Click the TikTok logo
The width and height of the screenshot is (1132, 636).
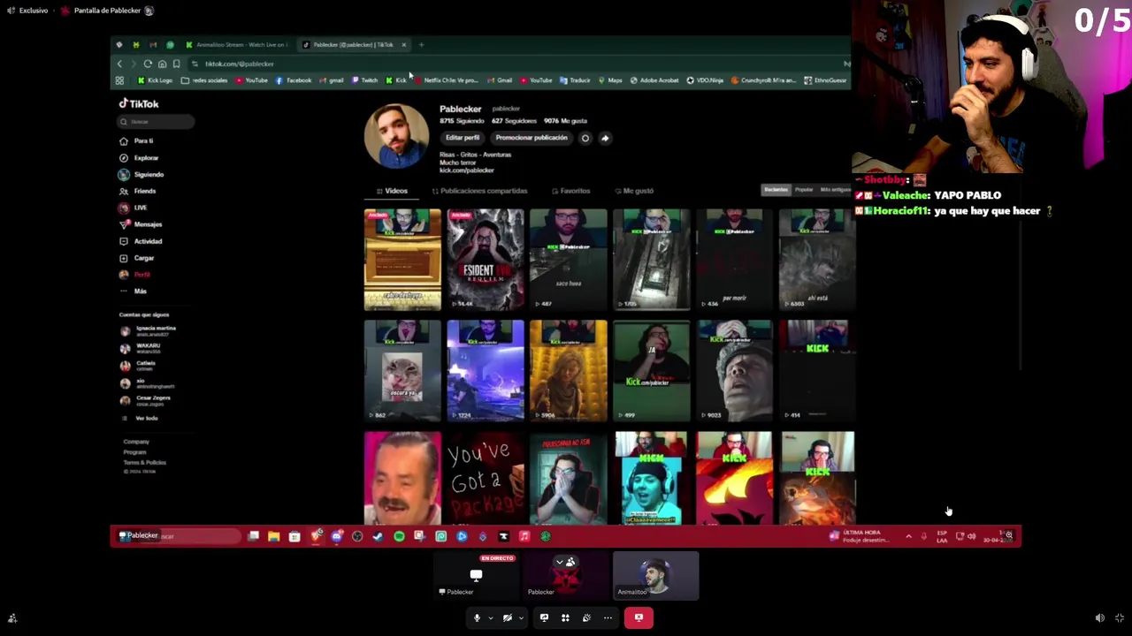click(139, 103)
